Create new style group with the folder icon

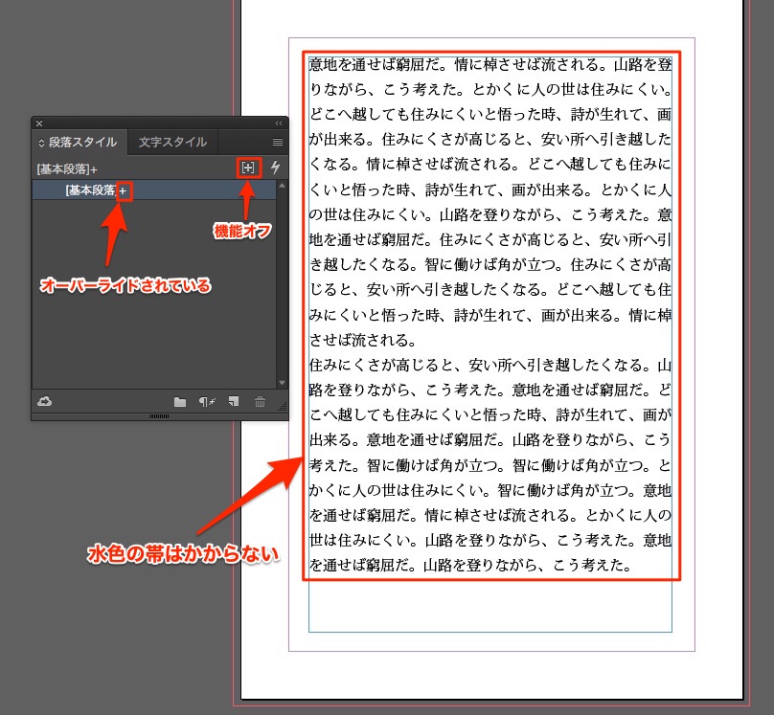pos(179,402)
